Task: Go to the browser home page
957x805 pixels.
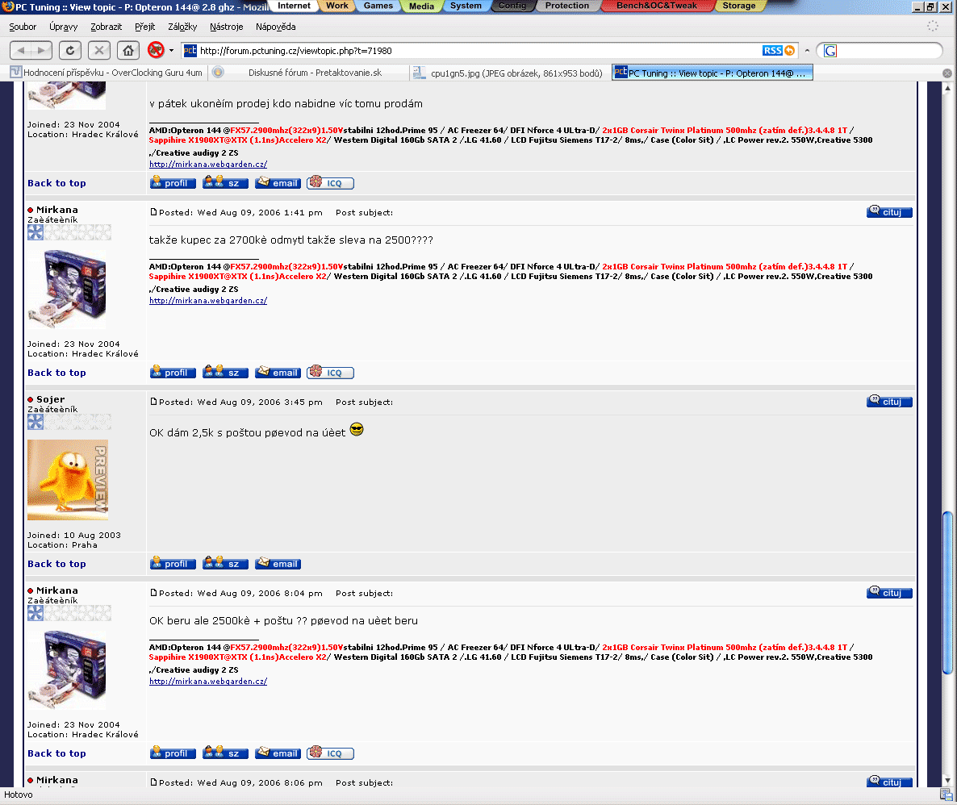Action: [127, 51]
